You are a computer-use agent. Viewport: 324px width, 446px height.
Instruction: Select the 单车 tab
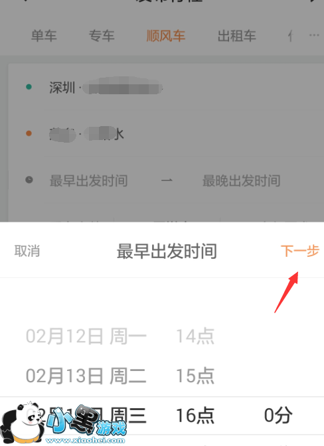tap(44, 36)
